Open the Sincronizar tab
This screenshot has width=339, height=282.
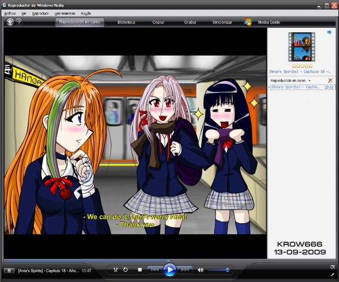(222, 22)
